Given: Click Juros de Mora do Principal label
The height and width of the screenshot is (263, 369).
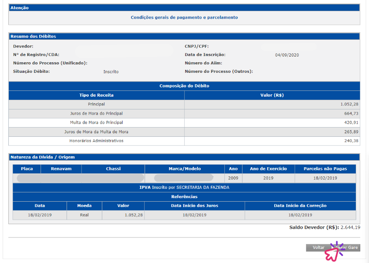Looking at the screenshot, I should pos(97,113).
